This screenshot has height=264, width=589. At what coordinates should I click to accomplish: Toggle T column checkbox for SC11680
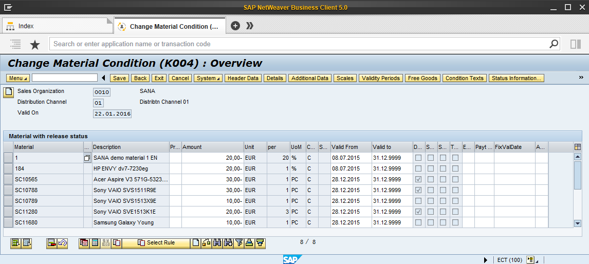[455, 222]
